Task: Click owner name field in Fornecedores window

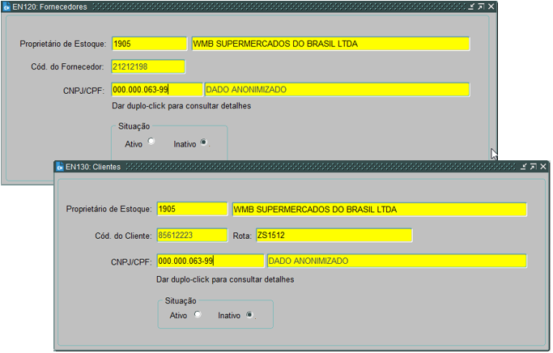Action: click(331, 44)
